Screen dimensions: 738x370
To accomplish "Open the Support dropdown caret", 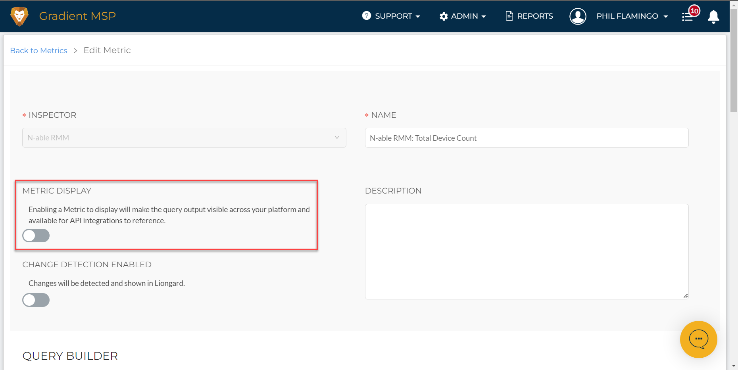I will [418, 17].
